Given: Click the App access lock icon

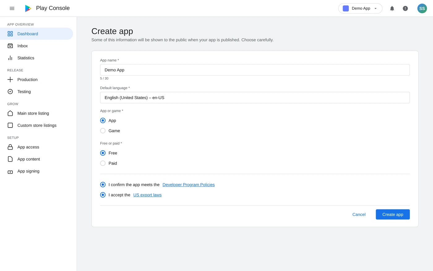Looking at the screenshot, I should click(x=10, y=147).
